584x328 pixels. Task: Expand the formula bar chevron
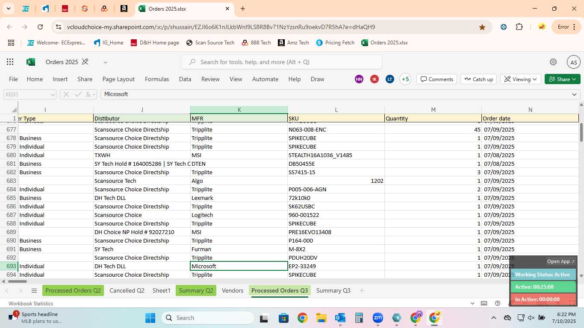[574, 94]
